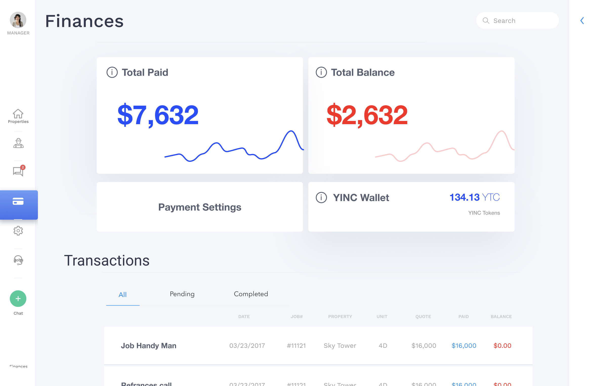Screen dimensions: 592x386
Task: Select the Finances credit card sidebar icon
Action: 18,202
